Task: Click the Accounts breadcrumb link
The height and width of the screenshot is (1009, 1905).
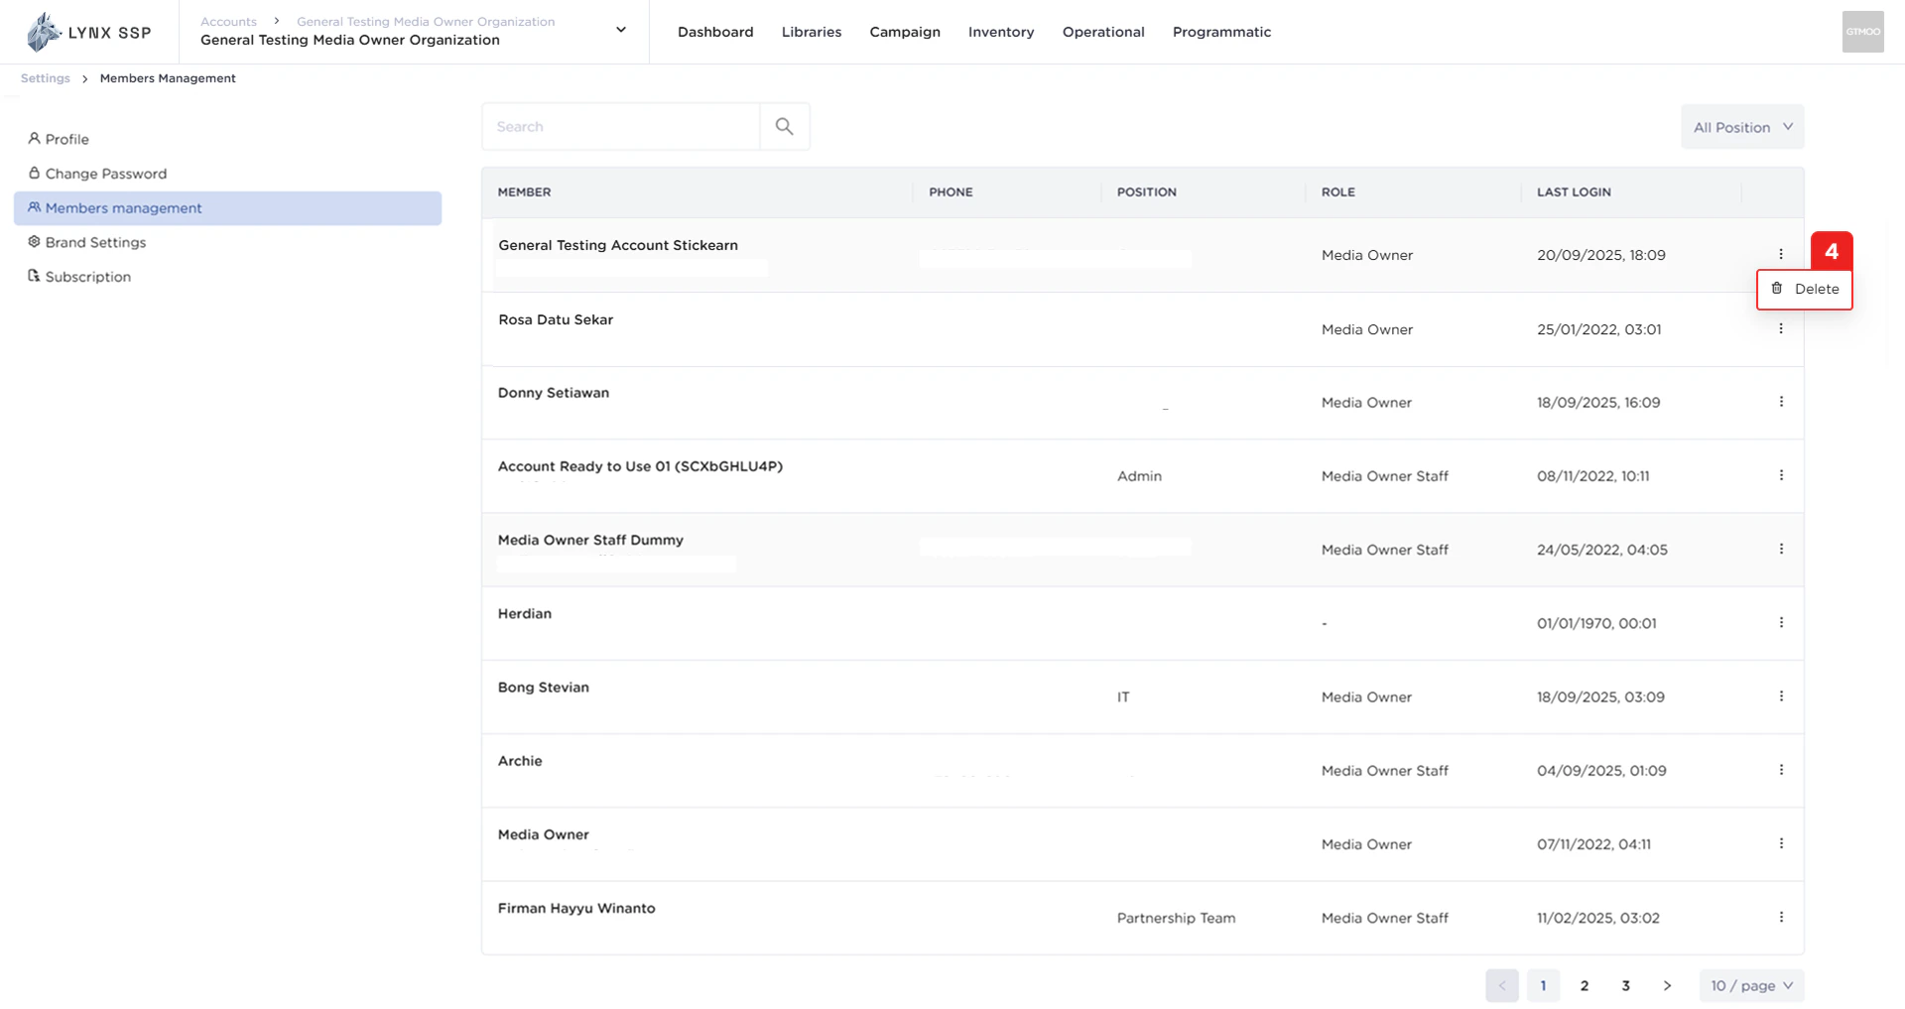Action: pos(228,21)
